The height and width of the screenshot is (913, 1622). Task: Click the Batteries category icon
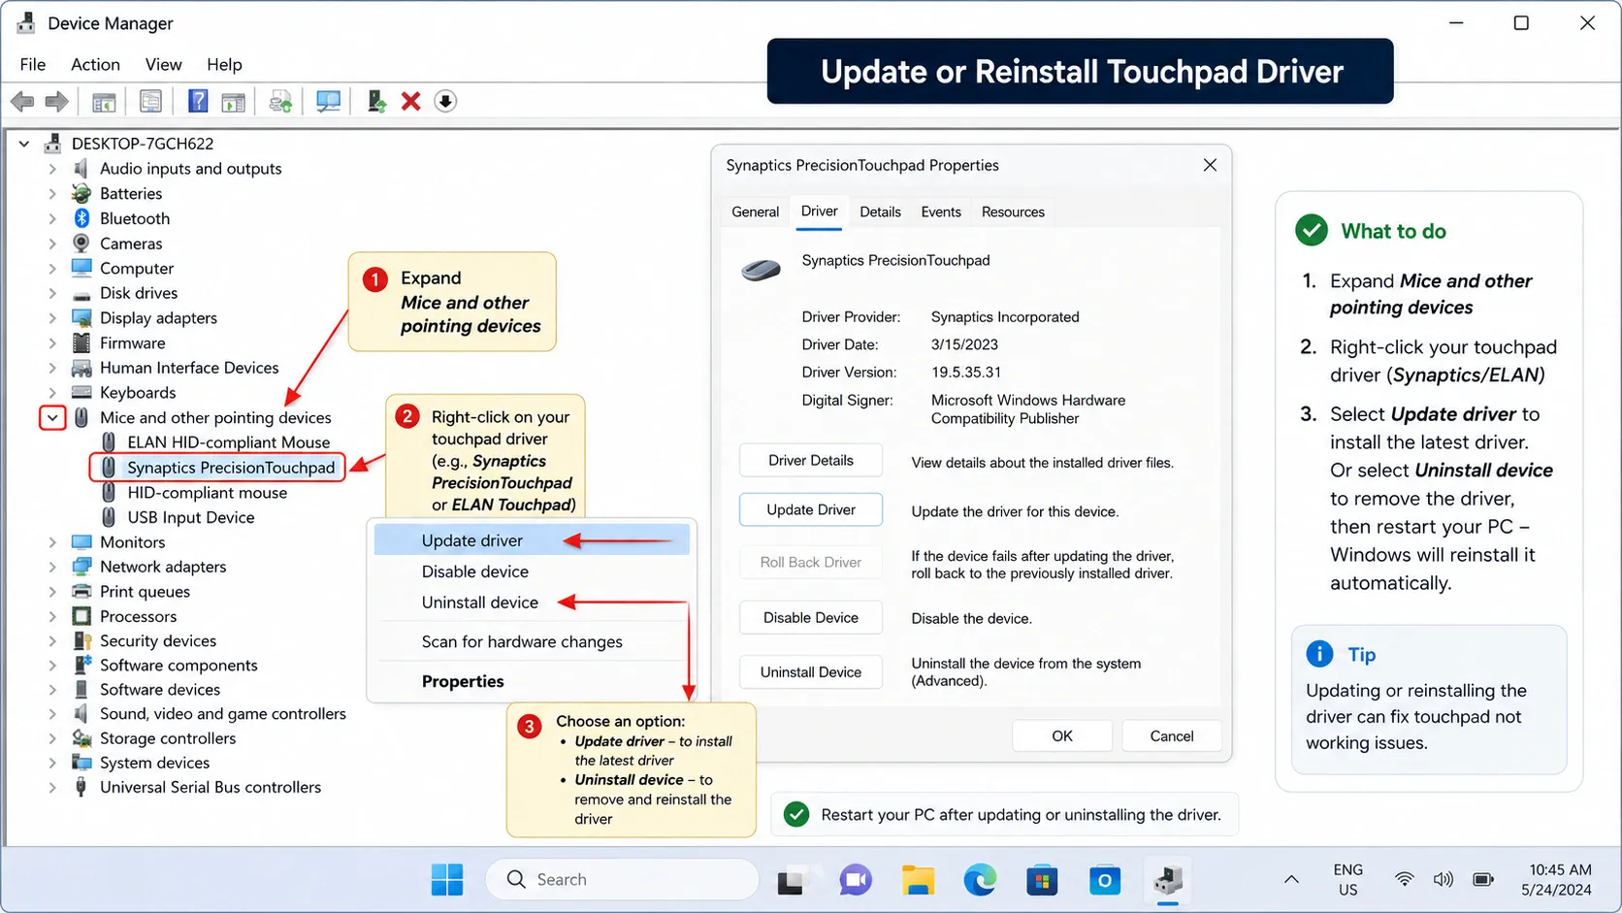coord(81,193)
